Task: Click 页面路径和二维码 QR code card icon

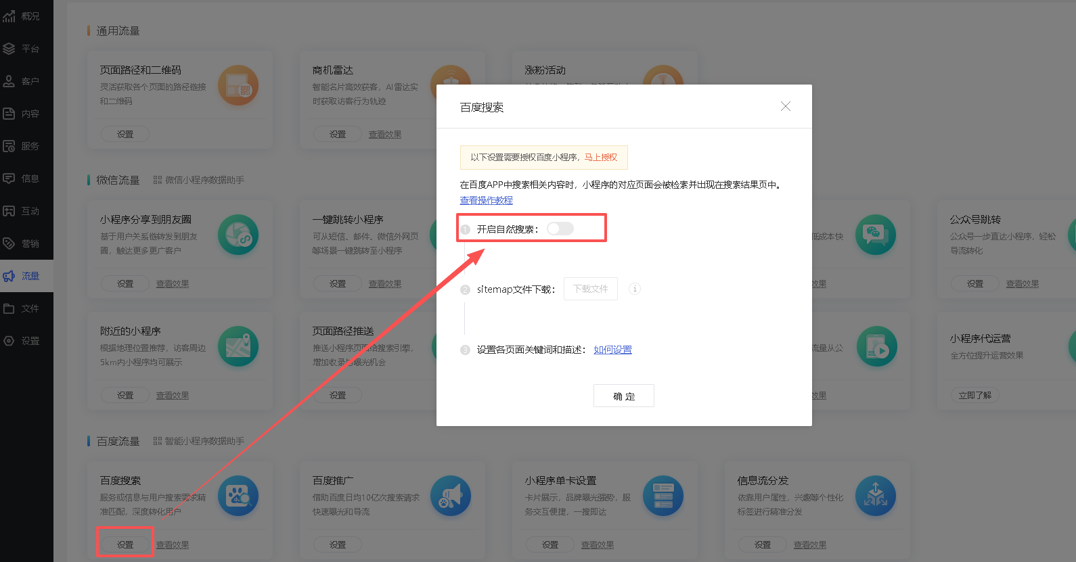Action: pos(238,85)
